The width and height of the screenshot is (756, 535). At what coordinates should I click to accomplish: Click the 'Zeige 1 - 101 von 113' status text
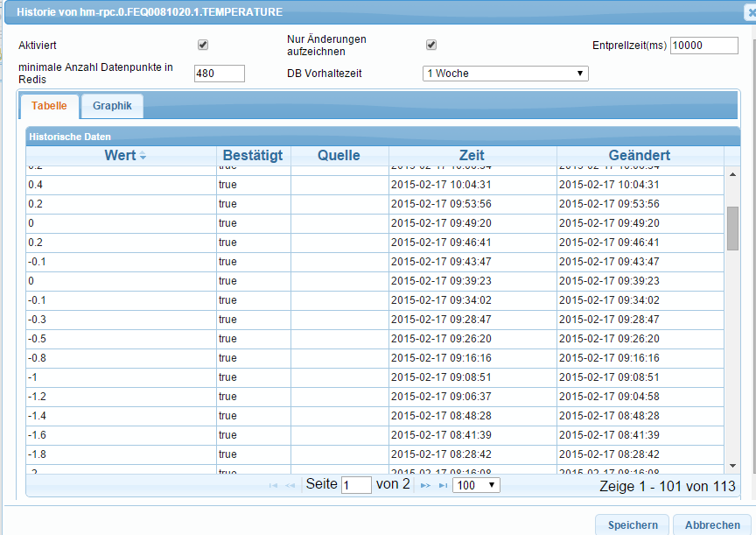pyautogui.click(x=668, y=486)
